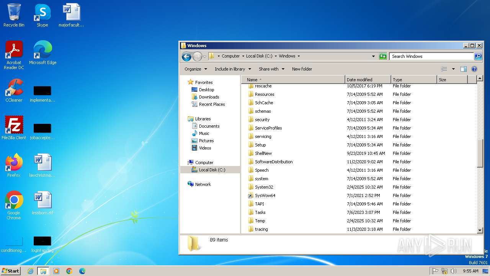490x276 pixels.
Task: Select the Speech folder
Action: 261,170
